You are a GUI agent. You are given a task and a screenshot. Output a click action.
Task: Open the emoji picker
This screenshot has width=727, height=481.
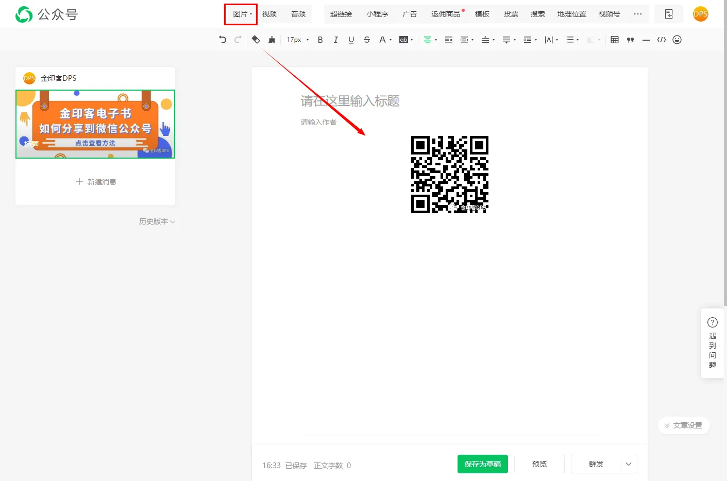tap(677, 40)
